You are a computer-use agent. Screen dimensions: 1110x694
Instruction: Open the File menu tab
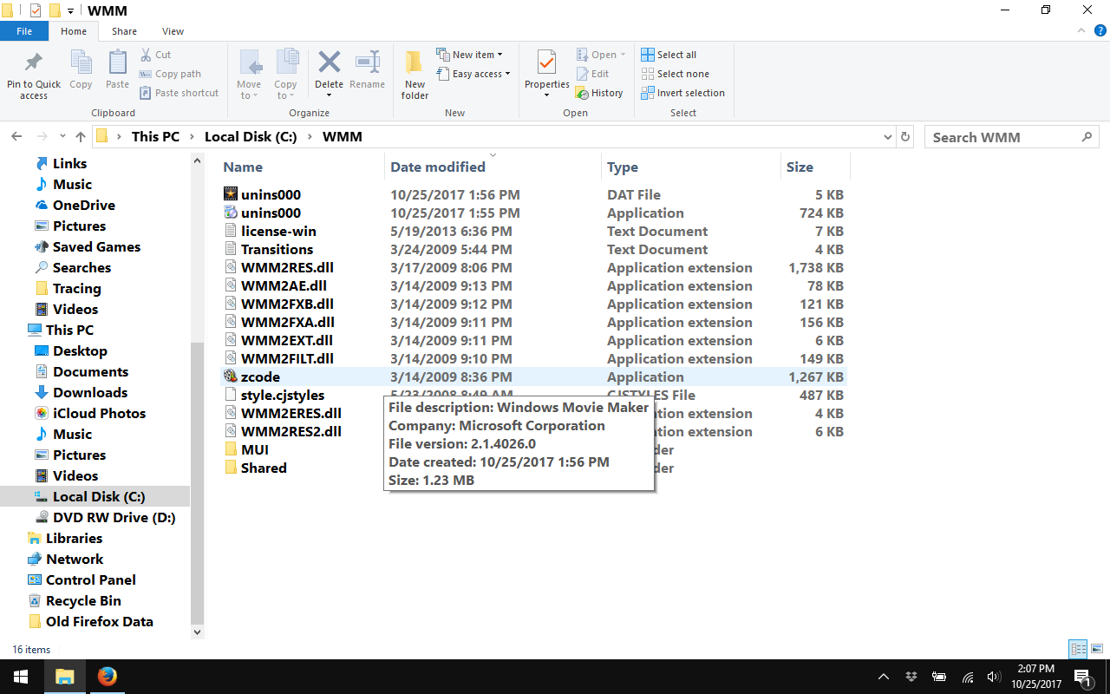(x=24, y=31)
